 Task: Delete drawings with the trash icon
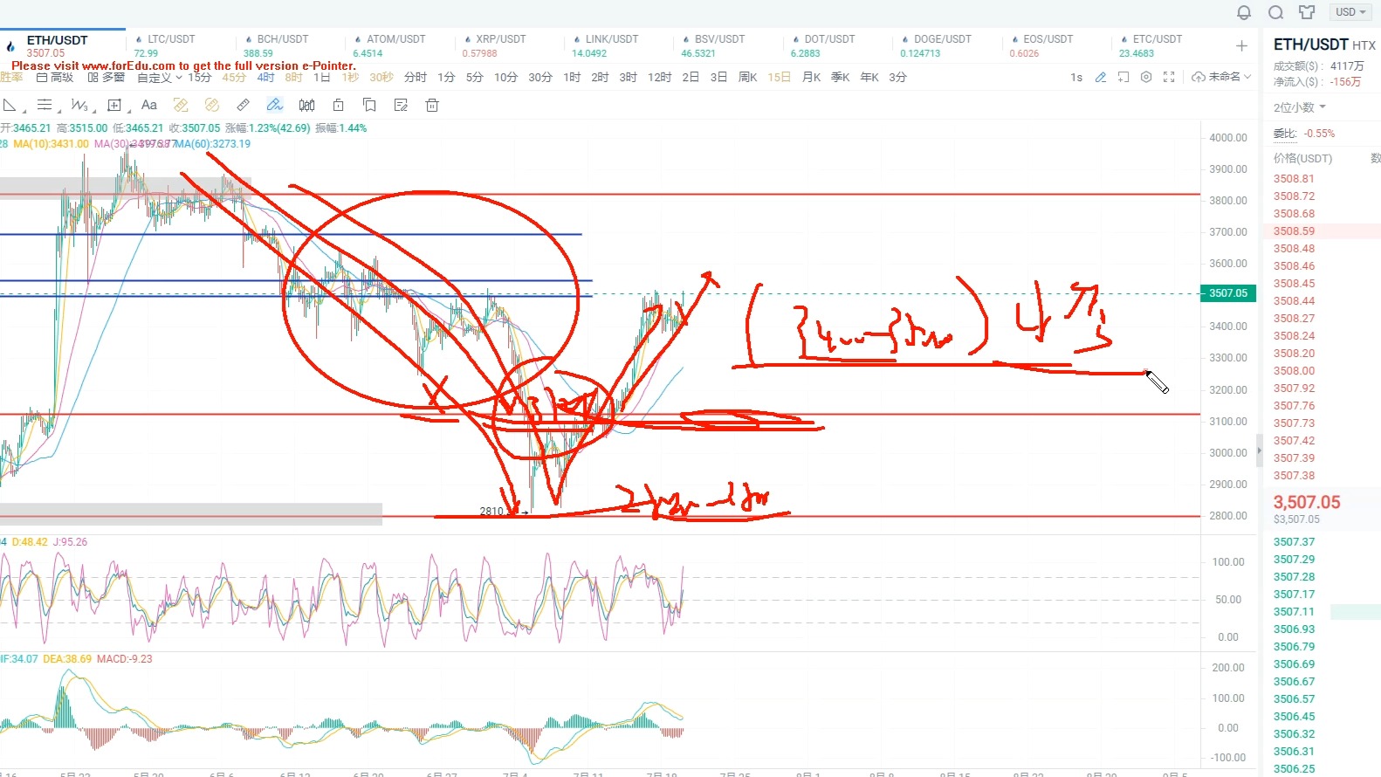click(x=432, y=106)
